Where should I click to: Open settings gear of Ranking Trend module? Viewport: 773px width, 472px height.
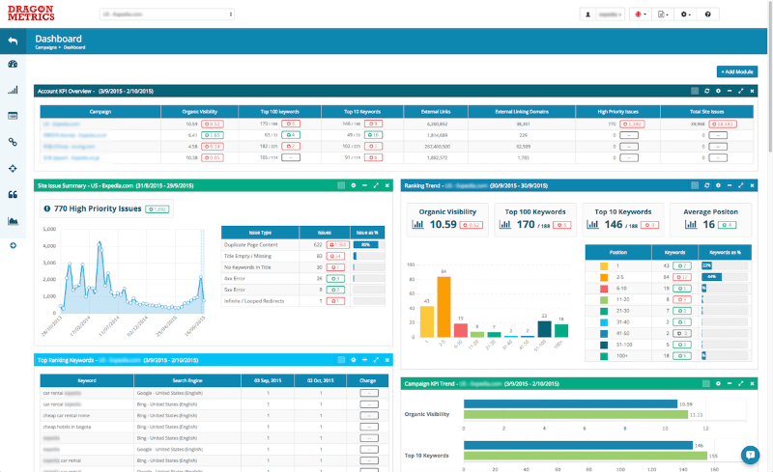point(717,184)
